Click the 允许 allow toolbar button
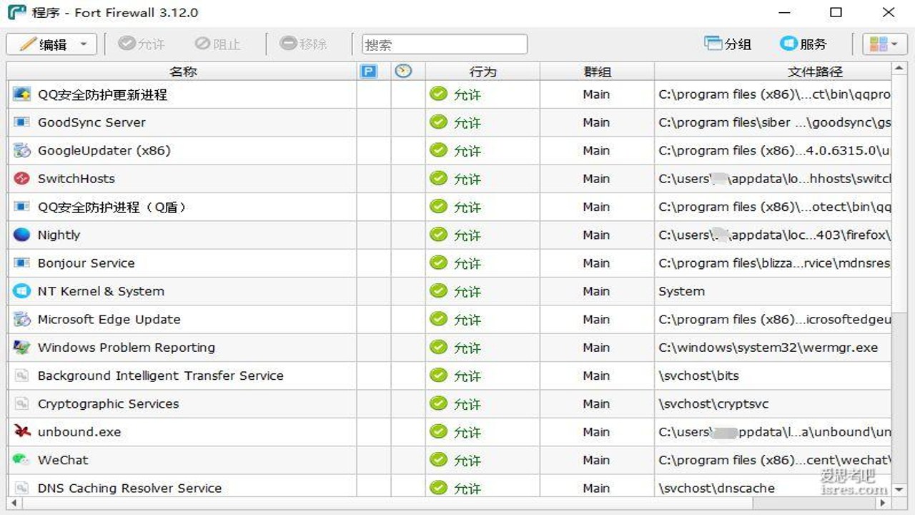The width and height of the screenshot is (915, 515). 142,44
